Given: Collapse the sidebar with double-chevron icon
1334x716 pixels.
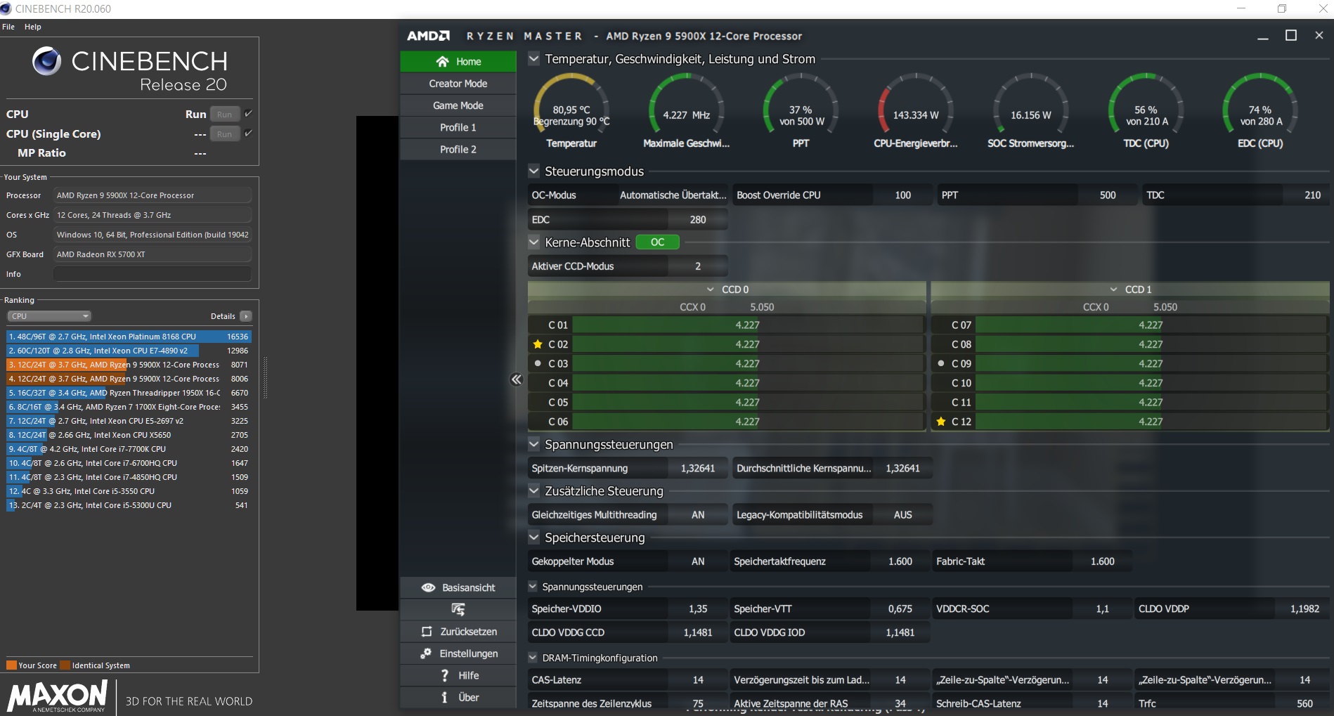Looking at the screenshot, I should click(x=516, y=379).
